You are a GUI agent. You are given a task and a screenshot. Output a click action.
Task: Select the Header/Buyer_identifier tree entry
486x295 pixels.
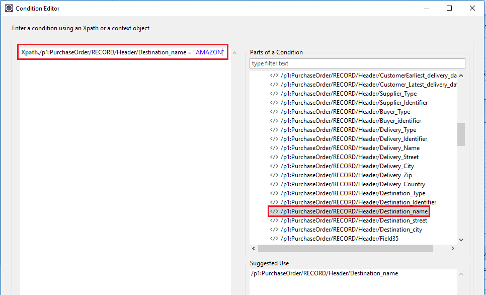(351, 121)
